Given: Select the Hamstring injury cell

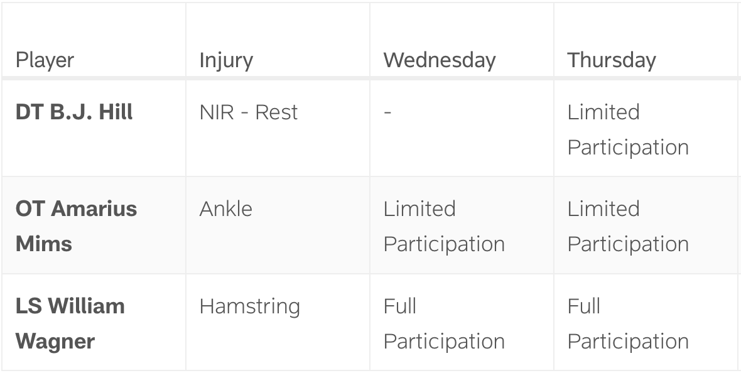Looking at the screenshot, I should [x=249, y=306].
